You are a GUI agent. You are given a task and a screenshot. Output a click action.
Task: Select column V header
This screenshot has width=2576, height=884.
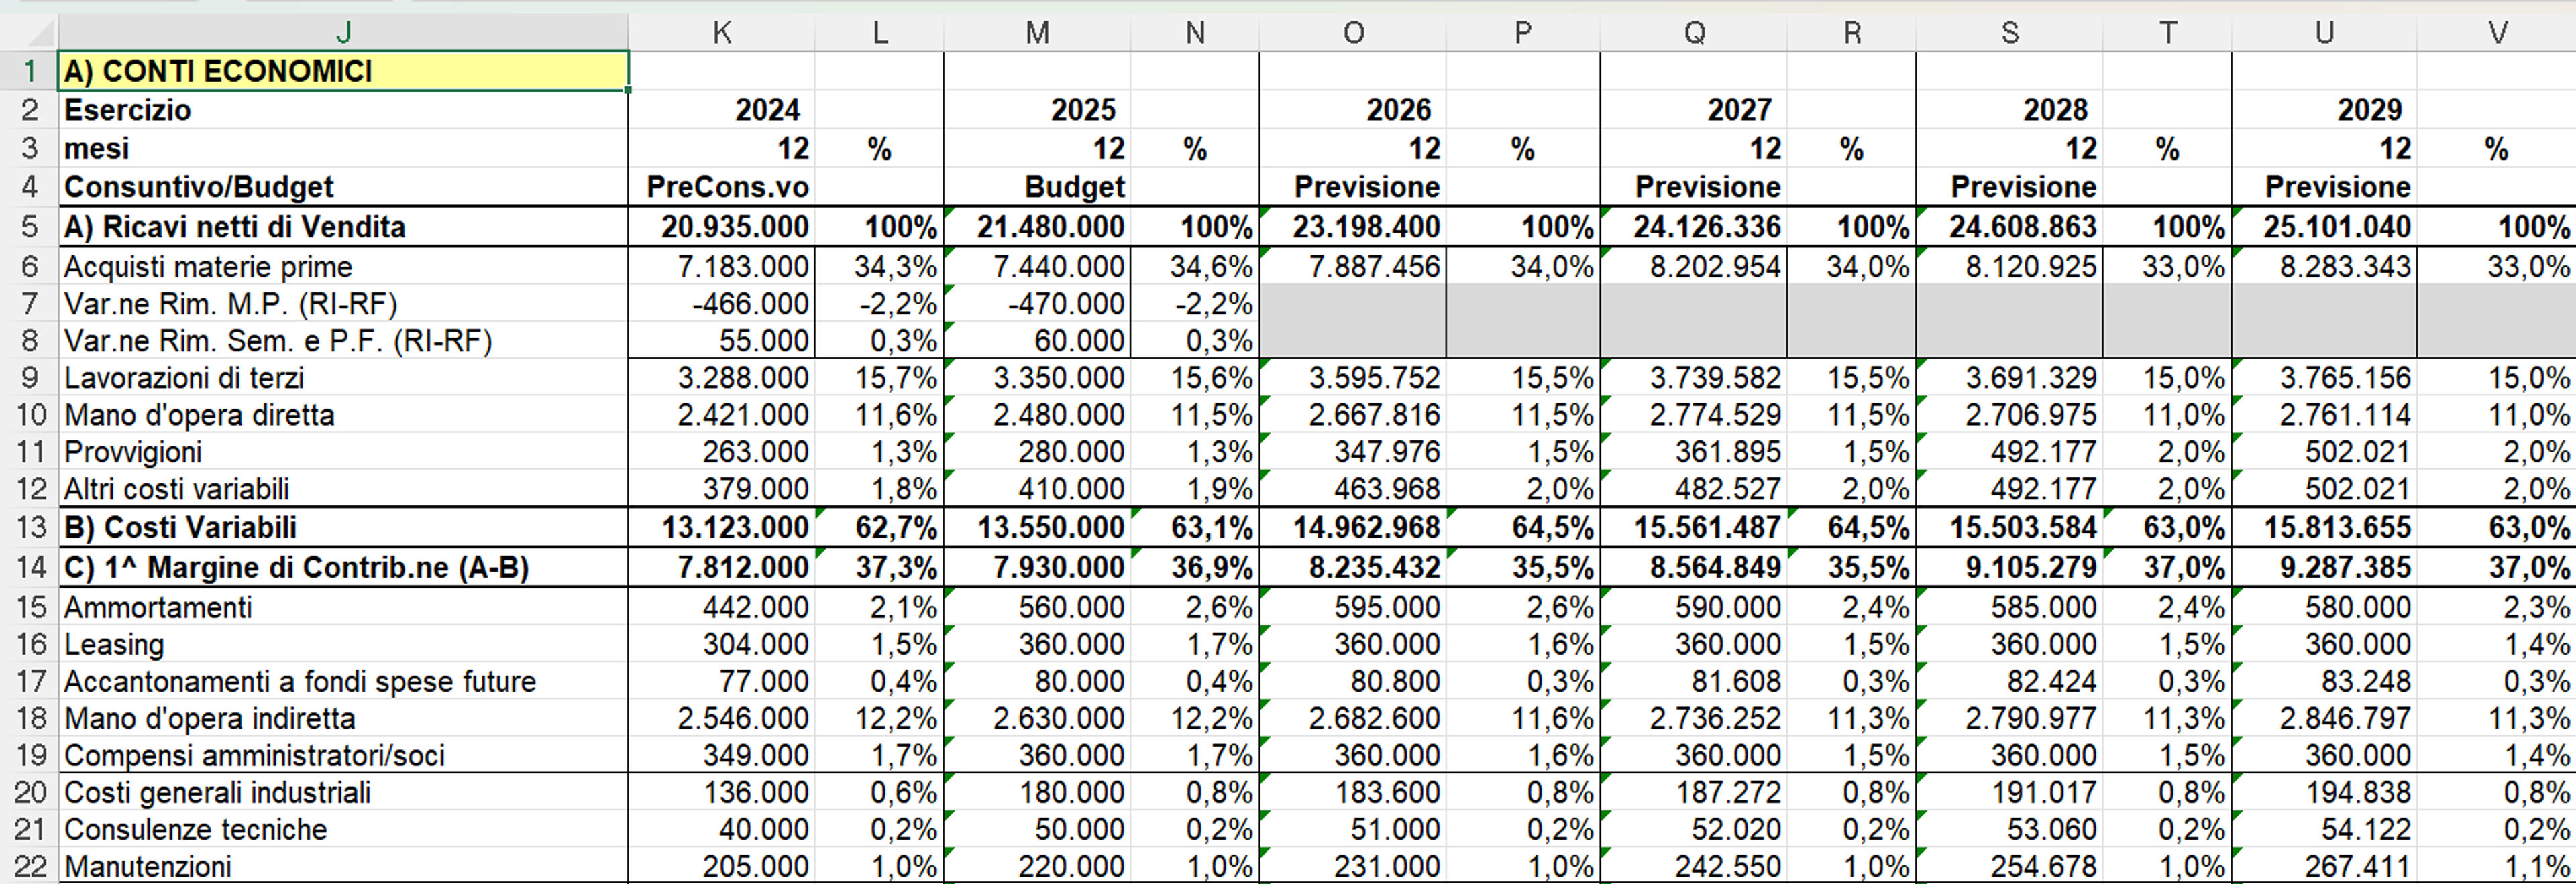[x=2497, y=32]
